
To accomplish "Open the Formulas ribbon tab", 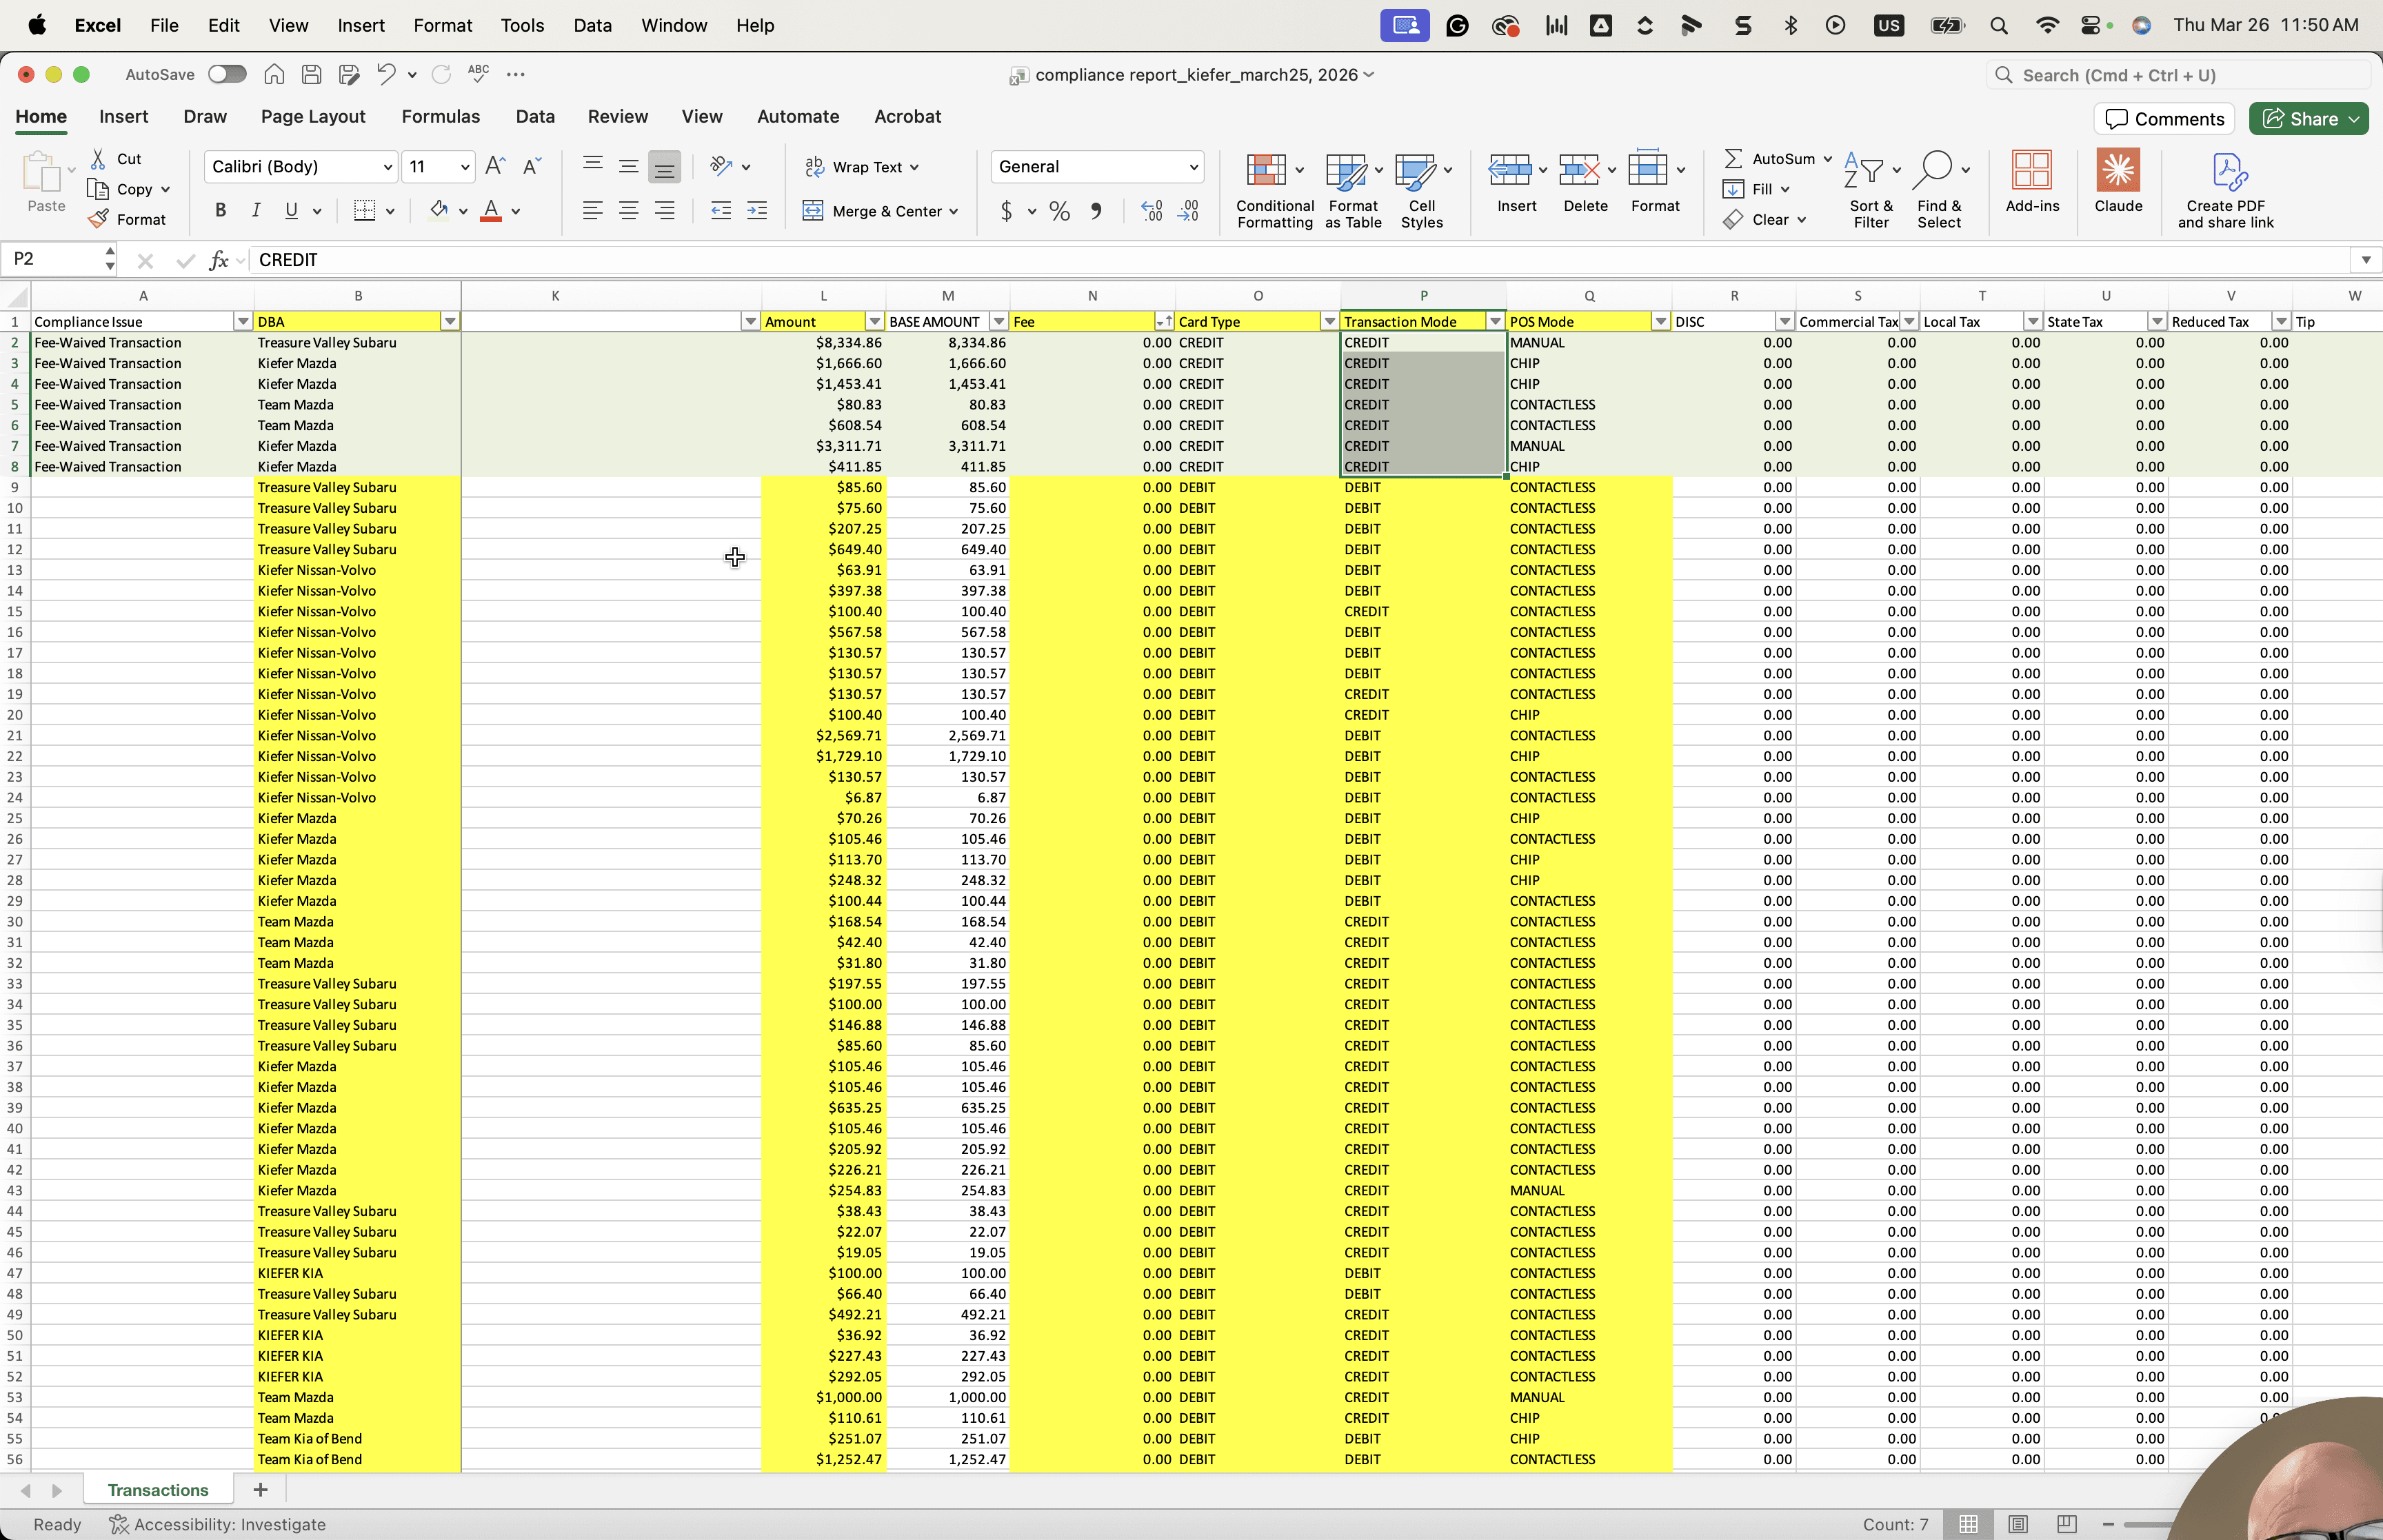I will click(441, 117).
